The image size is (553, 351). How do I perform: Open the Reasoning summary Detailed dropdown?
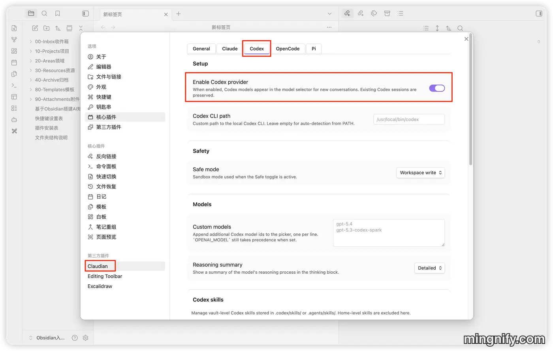click(x=430, y=268)
